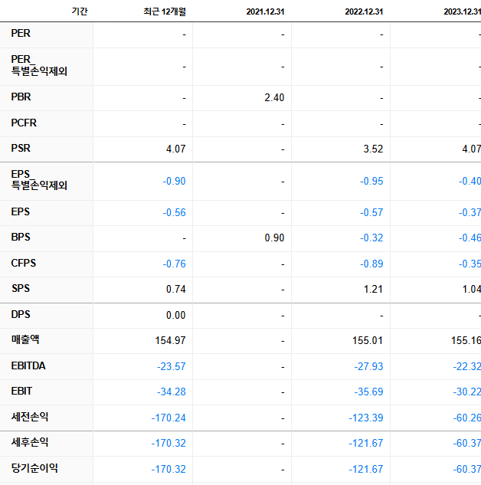Click the CFPS row label

tap(24, 264)
